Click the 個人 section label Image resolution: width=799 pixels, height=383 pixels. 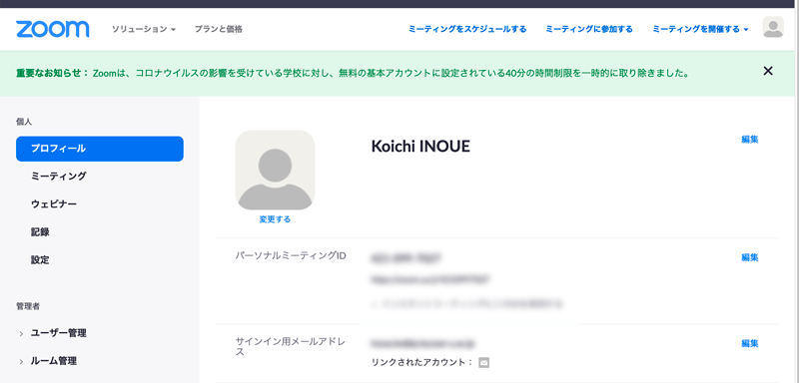pyautogui.click(x=24, y=122)
